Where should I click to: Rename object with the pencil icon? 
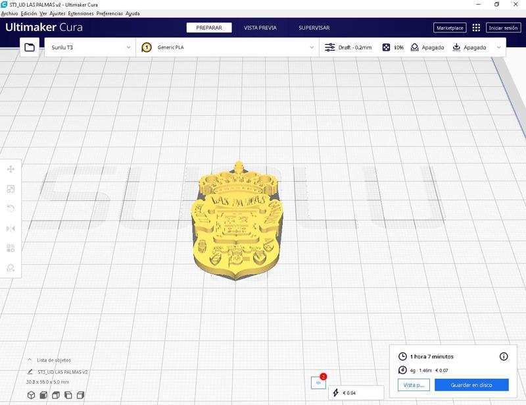click(x=30, y=371)
